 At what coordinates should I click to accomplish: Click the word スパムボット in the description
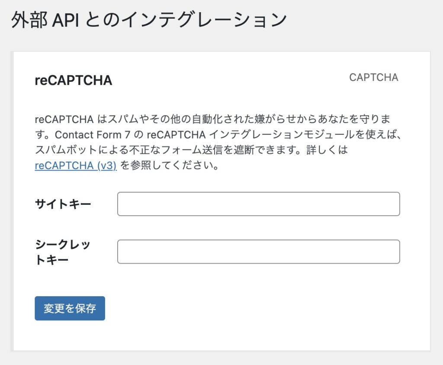pos(64,150)
